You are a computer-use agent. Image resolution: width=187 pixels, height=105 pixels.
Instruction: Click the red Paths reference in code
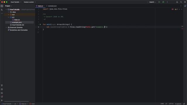click(88, 27)
